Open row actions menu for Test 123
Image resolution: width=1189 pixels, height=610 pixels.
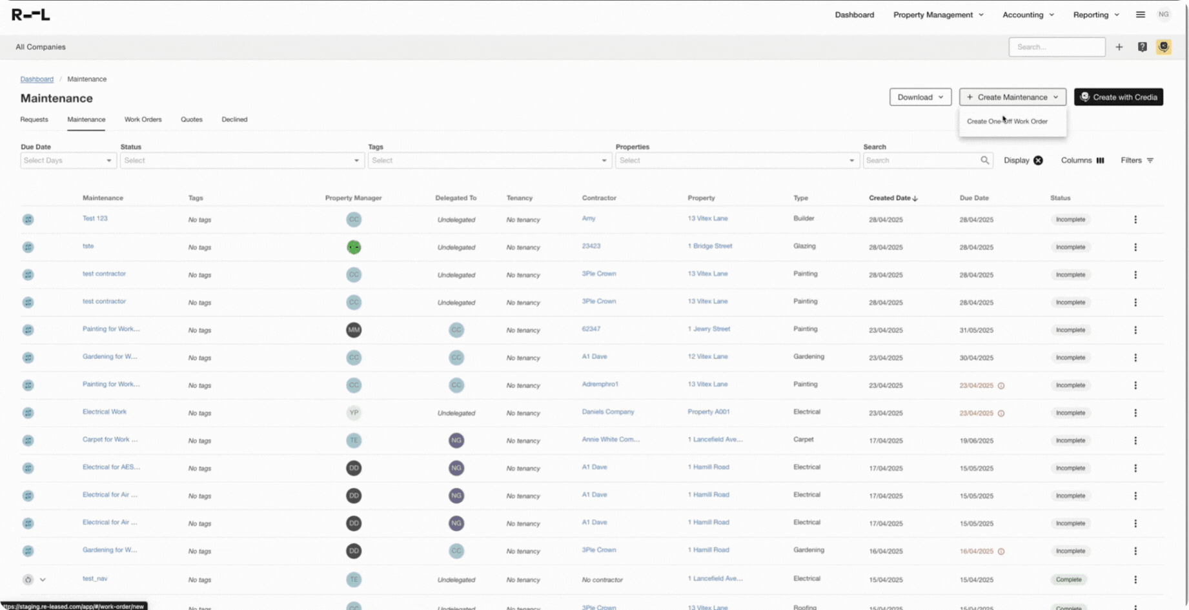tap(1135, 219)
